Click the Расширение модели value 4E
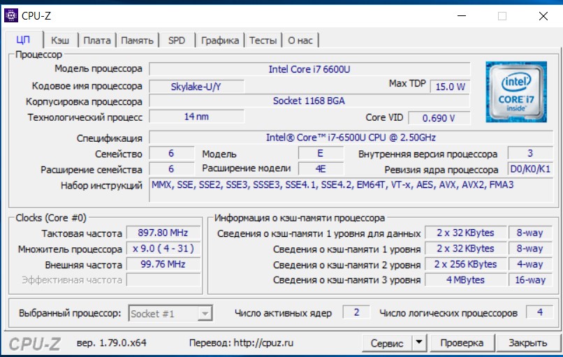Viewport: 563px width, 357px height. (321, 169)
